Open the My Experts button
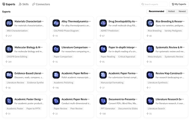Viewport: 190px width, 120px height. point(179,4)
